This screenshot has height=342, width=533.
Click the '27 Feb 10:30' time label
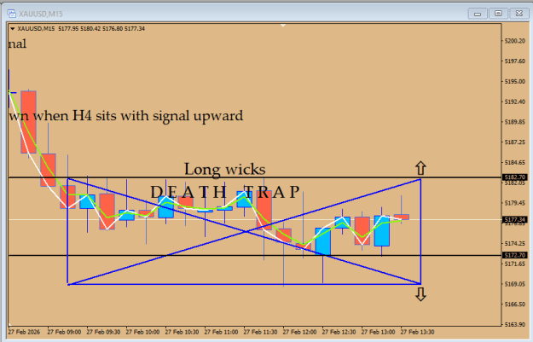pyautogui.click(x=182, y=332)
